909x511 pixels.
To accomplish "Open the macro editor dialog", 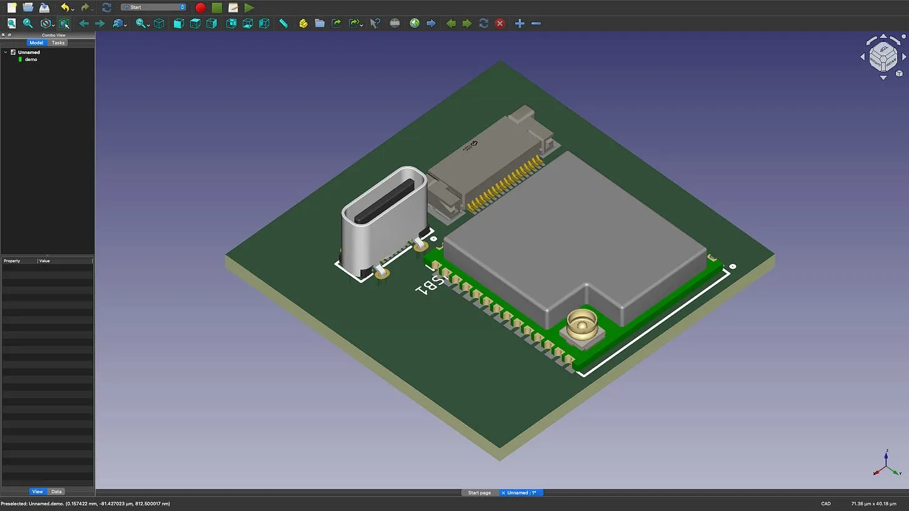I will 232,7.
